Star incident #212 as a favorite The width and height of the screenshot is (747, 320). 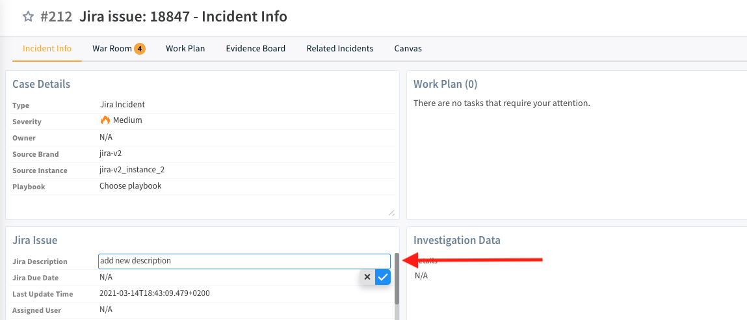[x=28, y=17]
